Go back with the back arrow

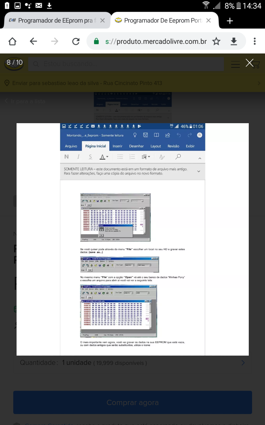[x=33, y=41]
